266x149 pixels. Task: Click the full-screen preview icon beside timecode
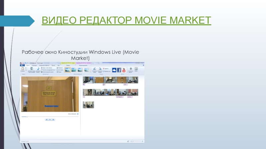[78, 114]
